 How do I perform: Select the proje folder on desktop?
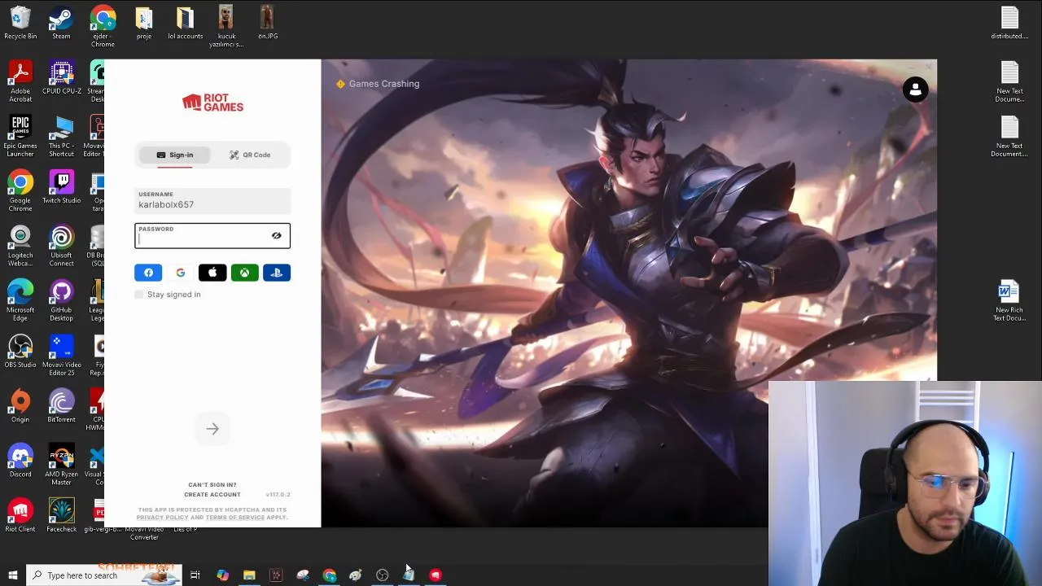tap(144, 23)
